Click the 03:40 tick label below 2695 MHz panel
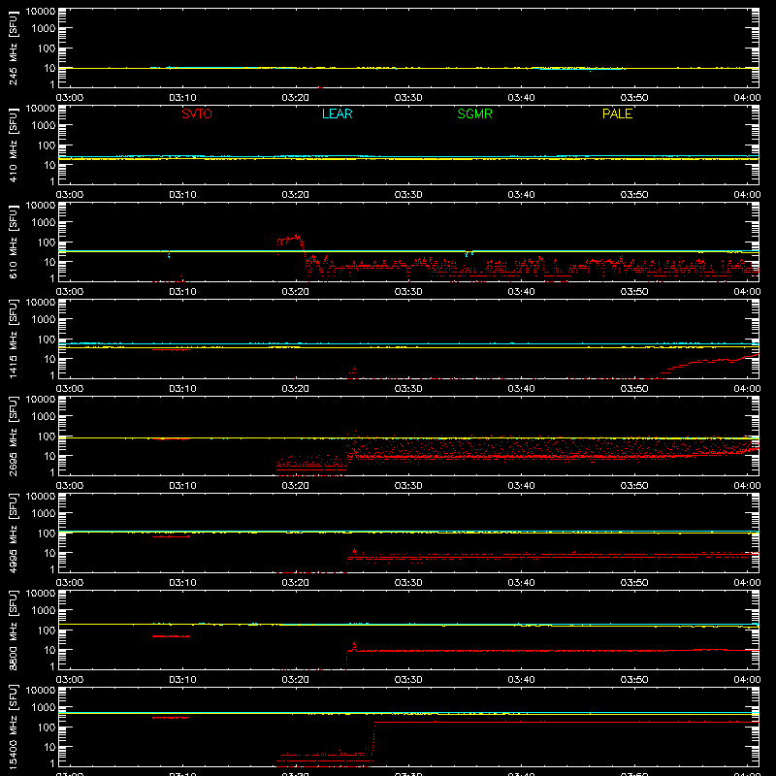Image resolution: width=776 pixels, height=776 pixels. pyautogui.click(x=521, y=486)
